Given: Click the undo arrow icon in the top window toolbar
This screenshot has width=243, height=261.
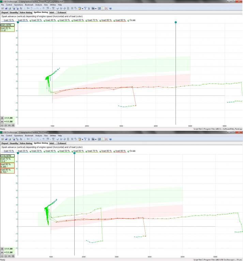Looking at the screenshot, I should click(x=43, y=8).
